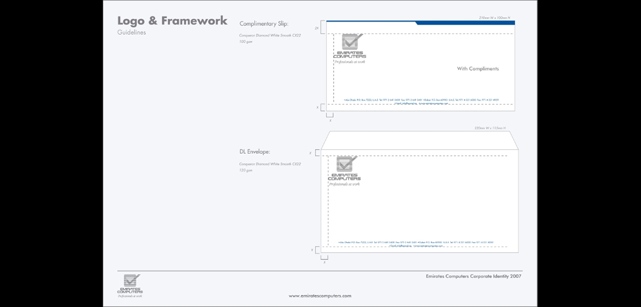Select the "Complimentary Slip:" section label
Screen dimensions: 641x307
click(264, 24)
